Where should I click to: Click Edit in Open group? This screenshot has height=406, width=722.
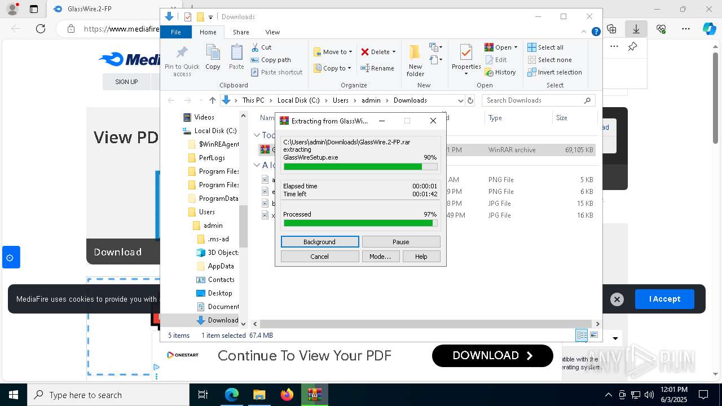tap(496, 60)
